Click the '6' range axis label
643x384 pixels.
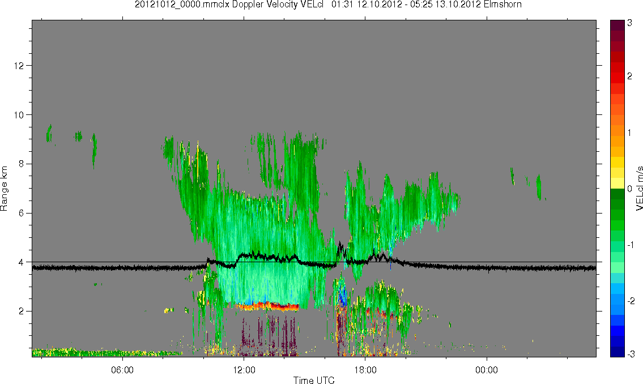point(22,213)
